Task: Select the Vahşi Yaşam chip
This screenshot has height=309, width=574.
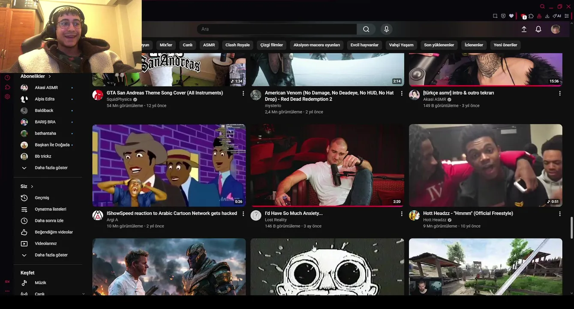Action: point(401,45)
